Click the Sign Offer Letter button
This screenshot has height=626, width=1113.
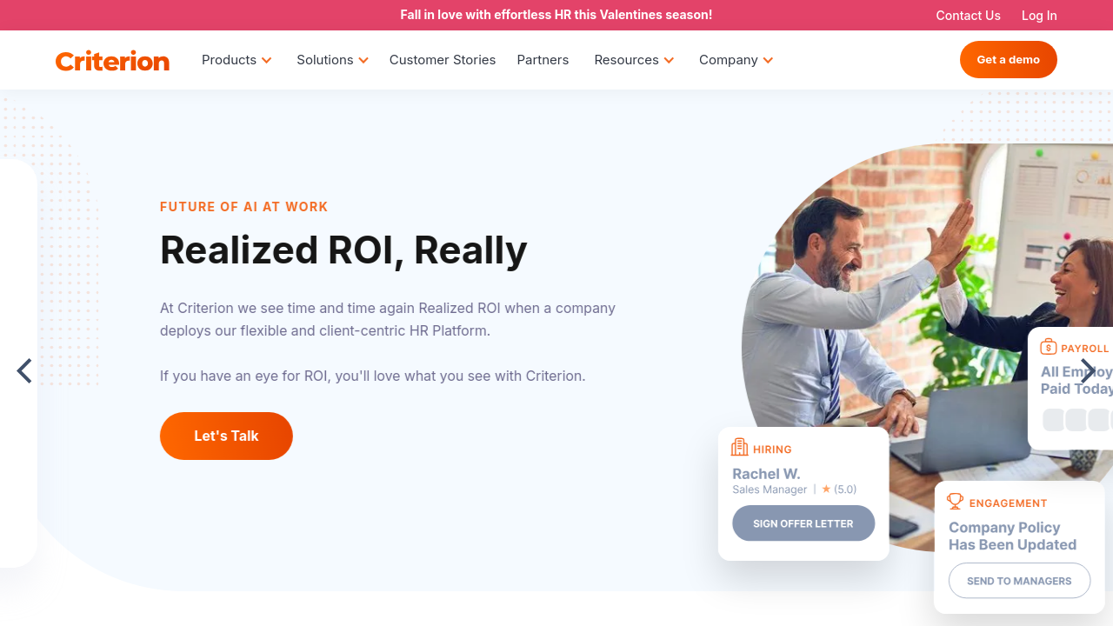pyautogui.click(x=803, y=523)
